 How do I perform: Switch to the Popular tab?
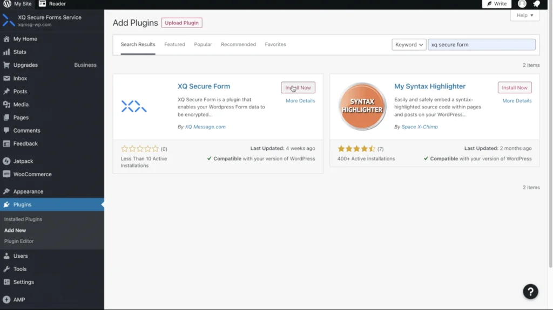(x=203, y=44)
